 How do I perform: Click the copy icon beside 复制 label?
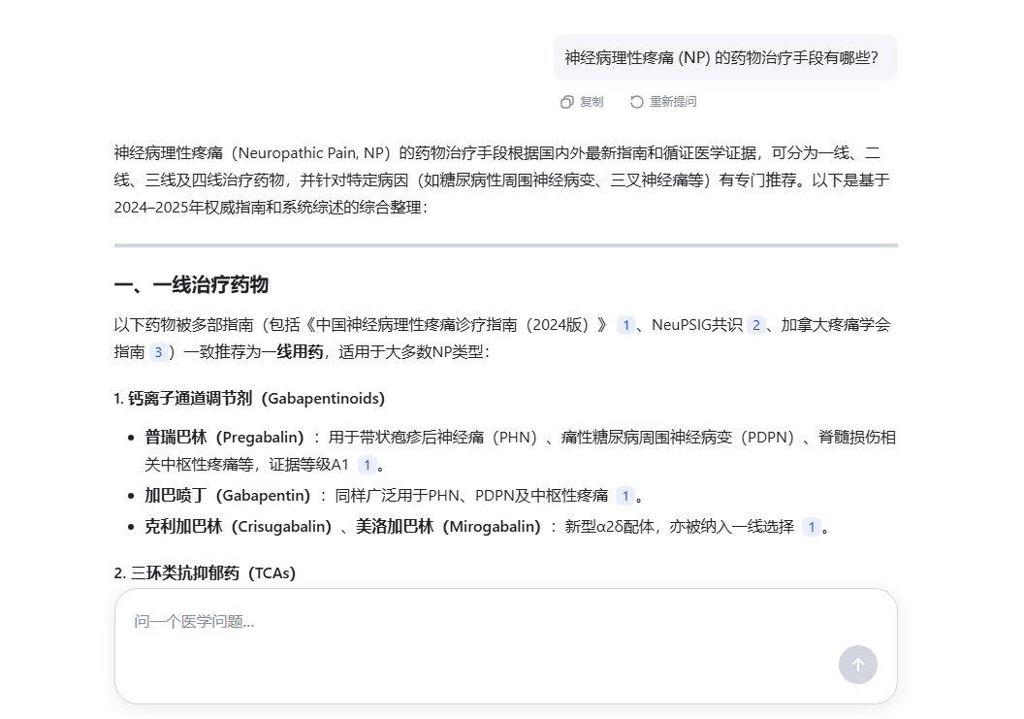coord(566,102)
